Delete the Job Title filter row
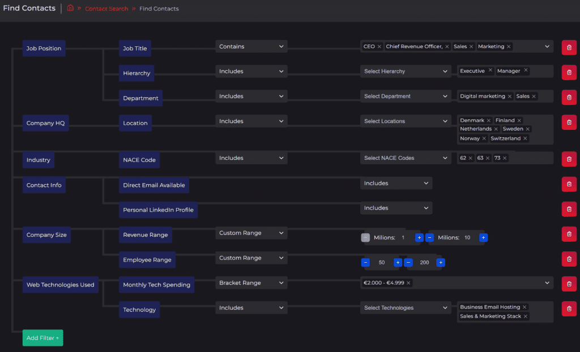Image resolution: width=580 pixels, height=352 pixels. (569, 47)
